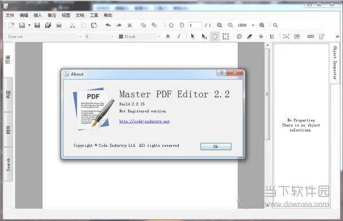The height and width of the screenshot is (221, 343).
Task: Click the First page icon
Action: point(171,25)
